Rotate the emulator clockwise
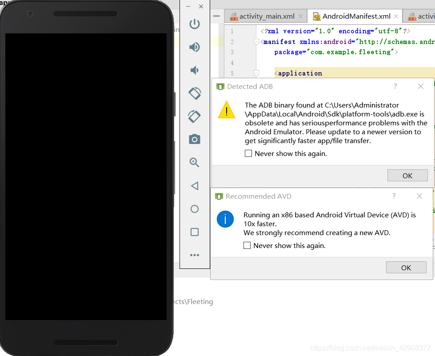The width and height of the screenshot is (435, 356). (x=194, y=116)
